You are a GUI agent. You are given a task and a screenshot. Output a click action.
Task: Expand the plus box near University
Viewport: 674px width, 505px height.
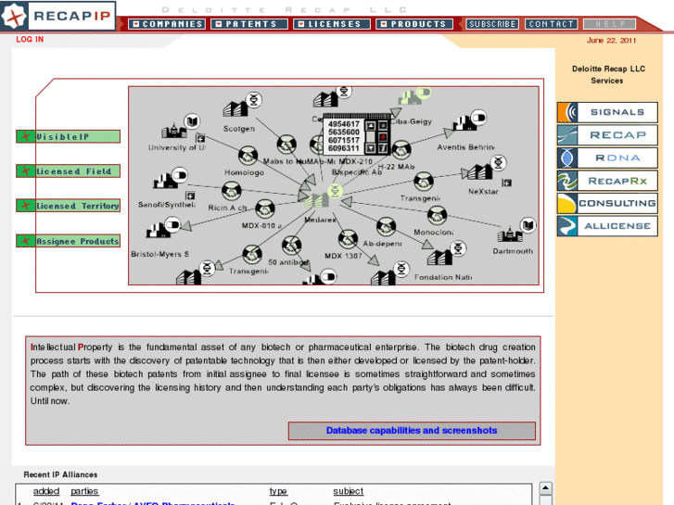click(x=200, y=138)
